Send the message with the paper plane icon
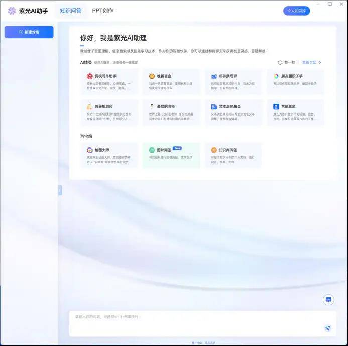Viewport: 348px width, 346px height. click(x=328, y=328)
